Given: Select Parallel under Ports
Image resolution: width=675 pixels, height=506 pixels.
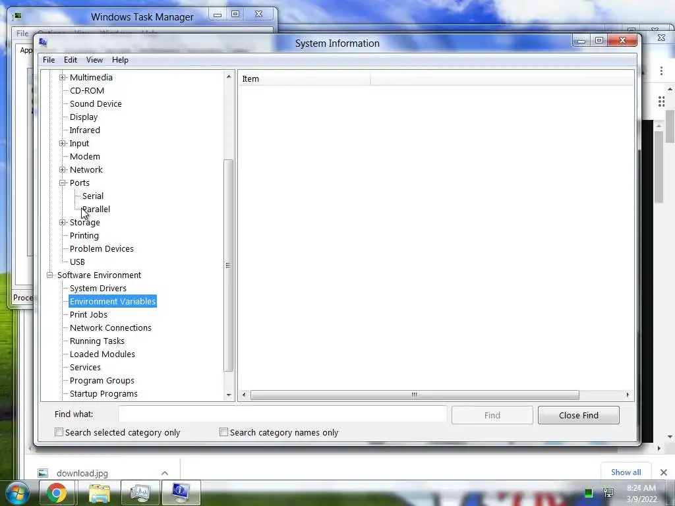Looking at the screenshot, I should coord(96,209).
